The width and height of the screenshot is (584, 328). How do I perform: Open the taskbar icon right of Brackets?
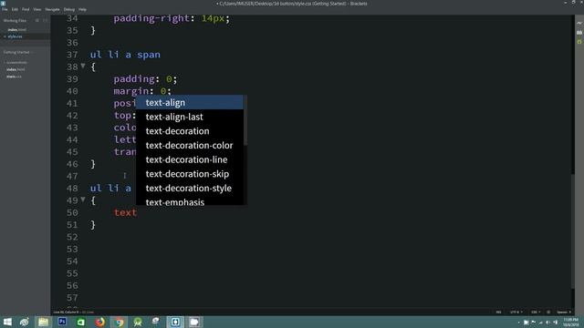(x=194, y=322)
